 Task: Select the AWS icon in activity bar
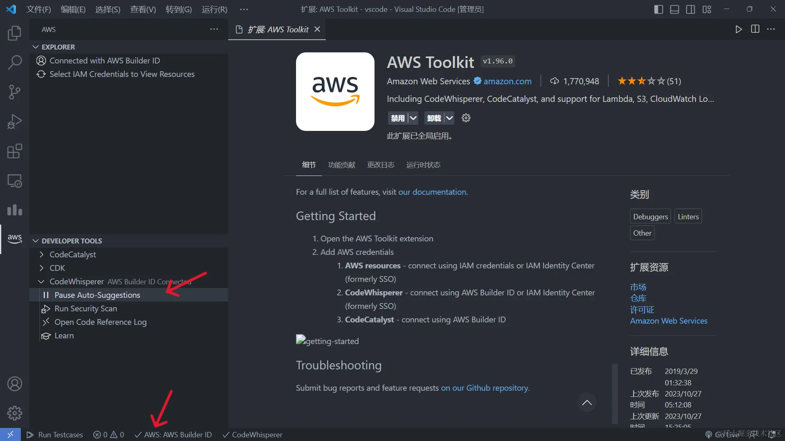coord(15,239)
